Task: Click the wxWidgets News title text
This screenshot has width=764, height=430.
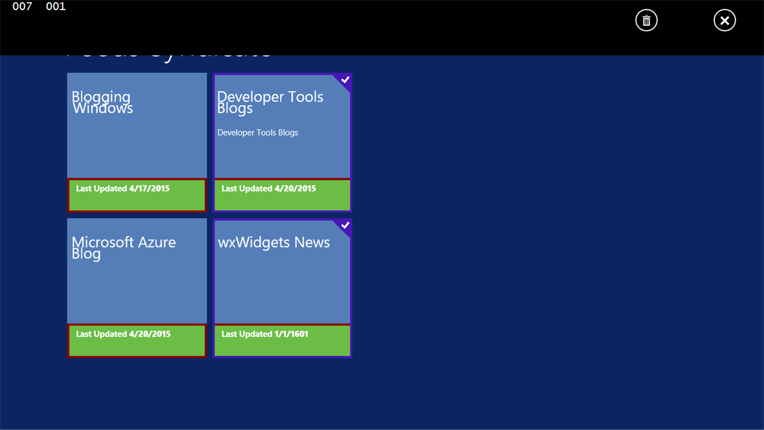Action: pyautogui.click(x=274, y=243)
